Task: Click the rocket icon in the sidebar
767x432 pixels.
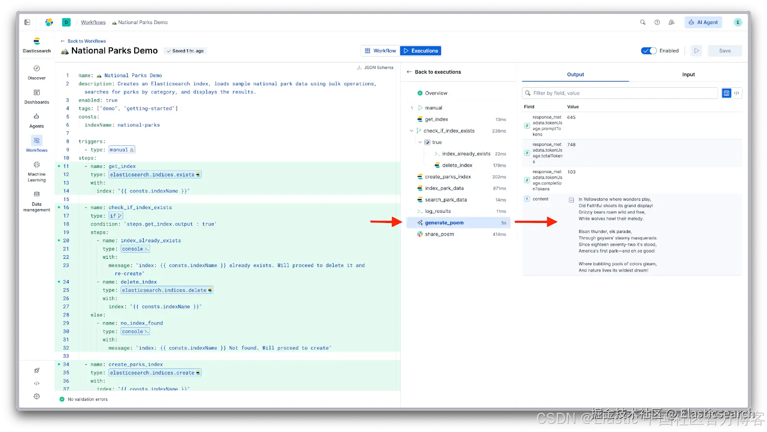Action: (36, 371)
